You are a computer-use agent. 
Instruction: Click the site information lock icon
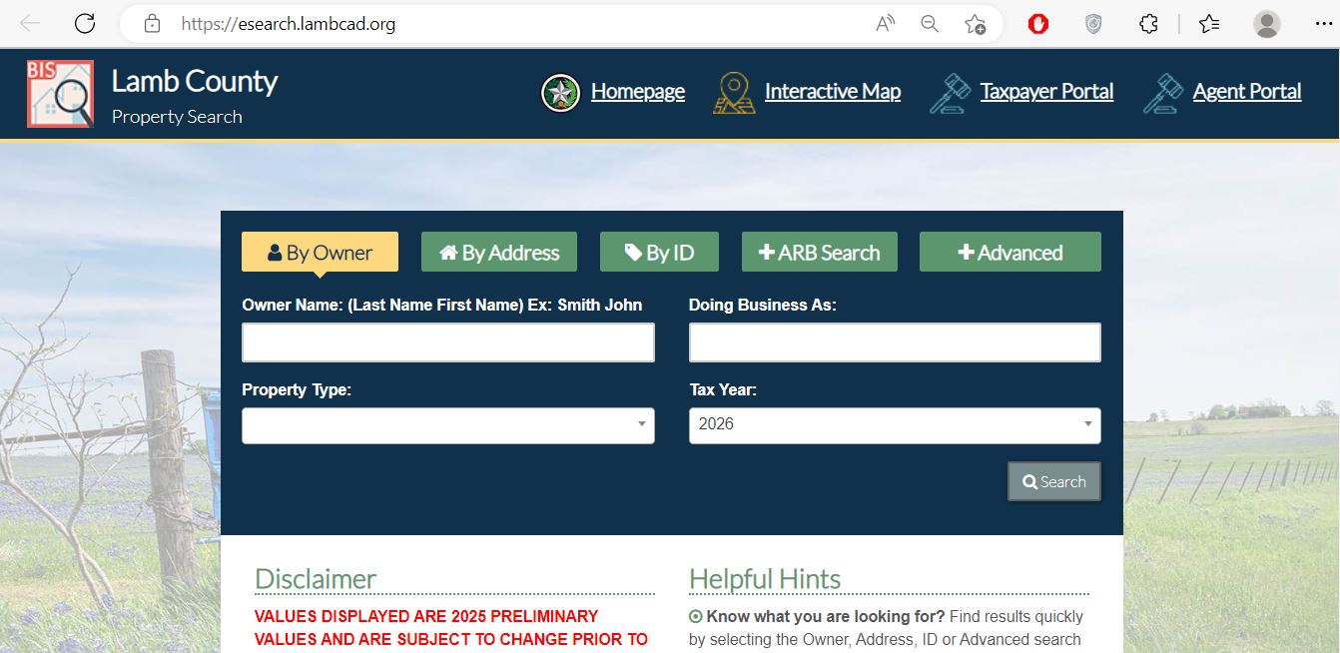pyautogui.click(x=152, y=24)
